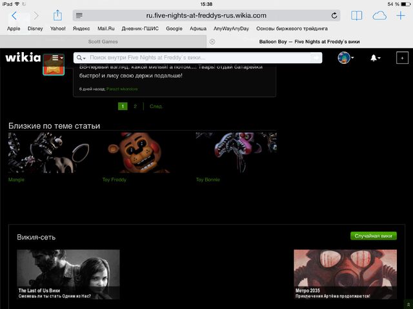Open the Disney bookmark
Viewport: 413px width, 309px height.
coord(35,28)
